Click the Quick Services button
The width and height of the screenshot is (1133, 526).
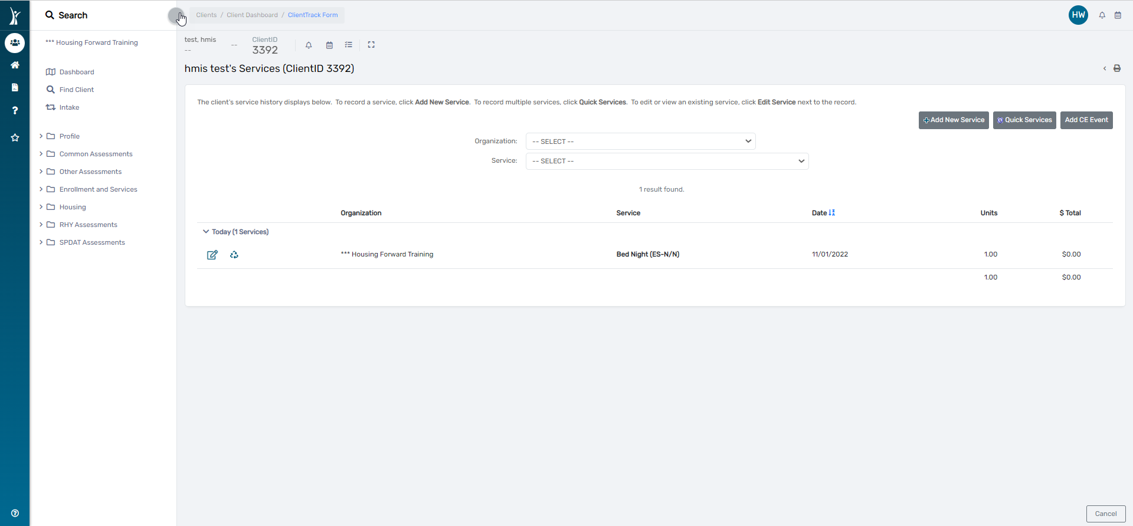click(x=1024, y=120)
